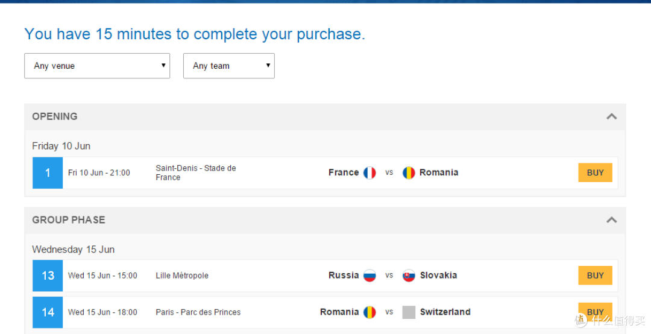The image size is (651, 334).
Task: Click the Romania flag in match 1
Action: pos(409,173)
